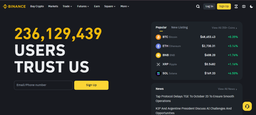Open the search magnifier icon
Screen dimensions: 256x115
click(x=198, y=6)
